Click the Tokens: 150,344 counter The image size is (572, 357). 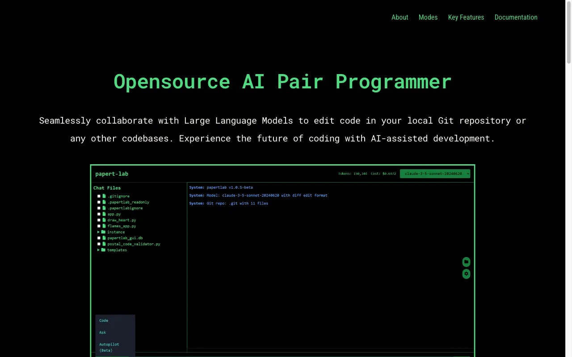353,174
